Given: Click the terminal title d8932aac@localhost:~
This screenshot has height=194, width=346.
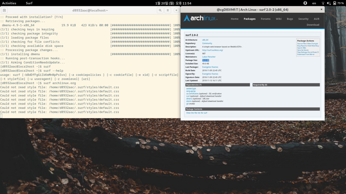Looking at the screenshot, I should coord(90,10).
